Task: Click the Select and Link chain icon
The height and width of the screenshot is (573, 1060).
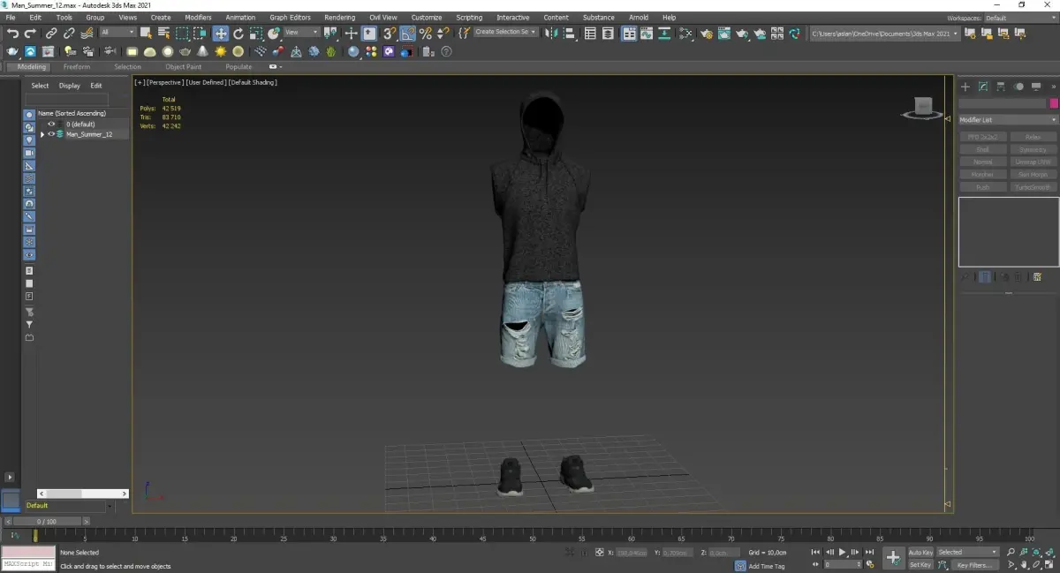Action: [51, 34]
